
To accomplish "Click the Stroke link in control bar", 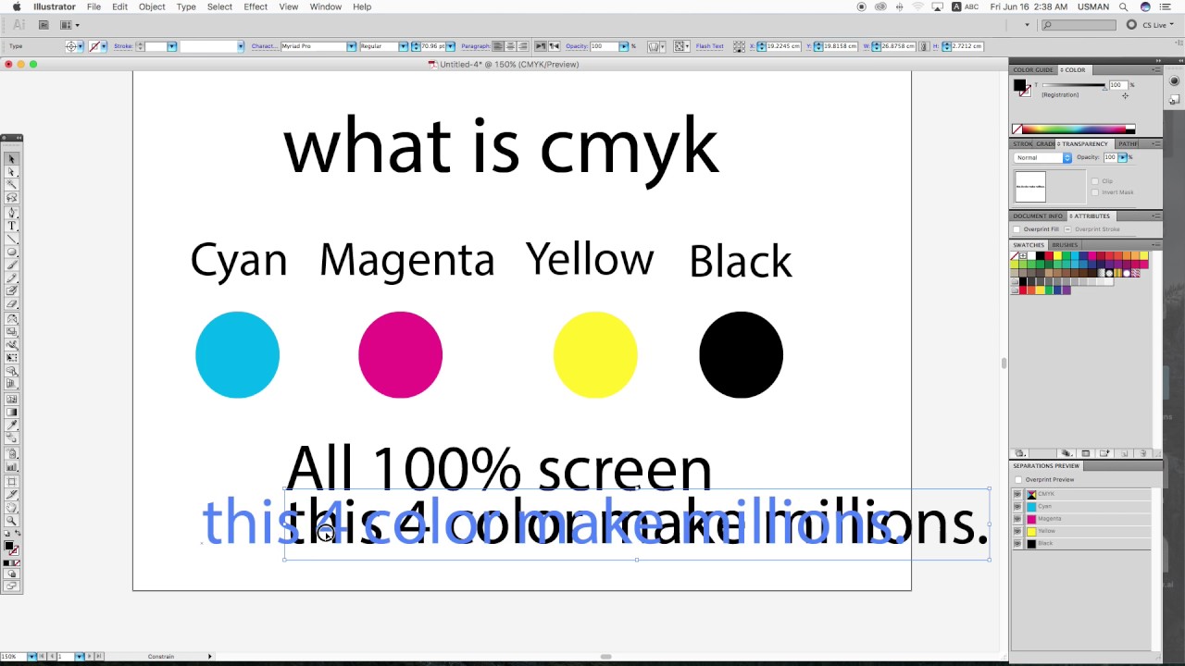I will [x=122, y=46].
